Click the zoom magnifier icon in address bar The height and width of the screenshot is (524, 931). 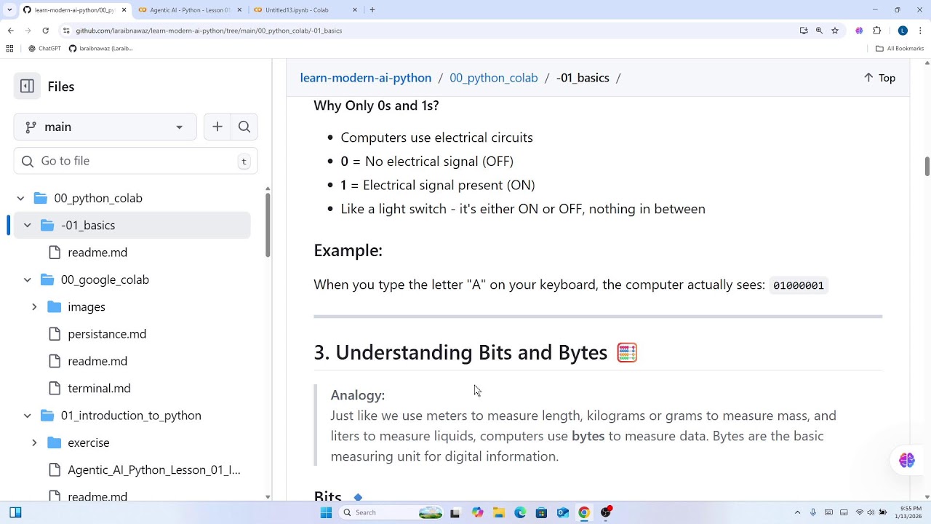point(819,31)
